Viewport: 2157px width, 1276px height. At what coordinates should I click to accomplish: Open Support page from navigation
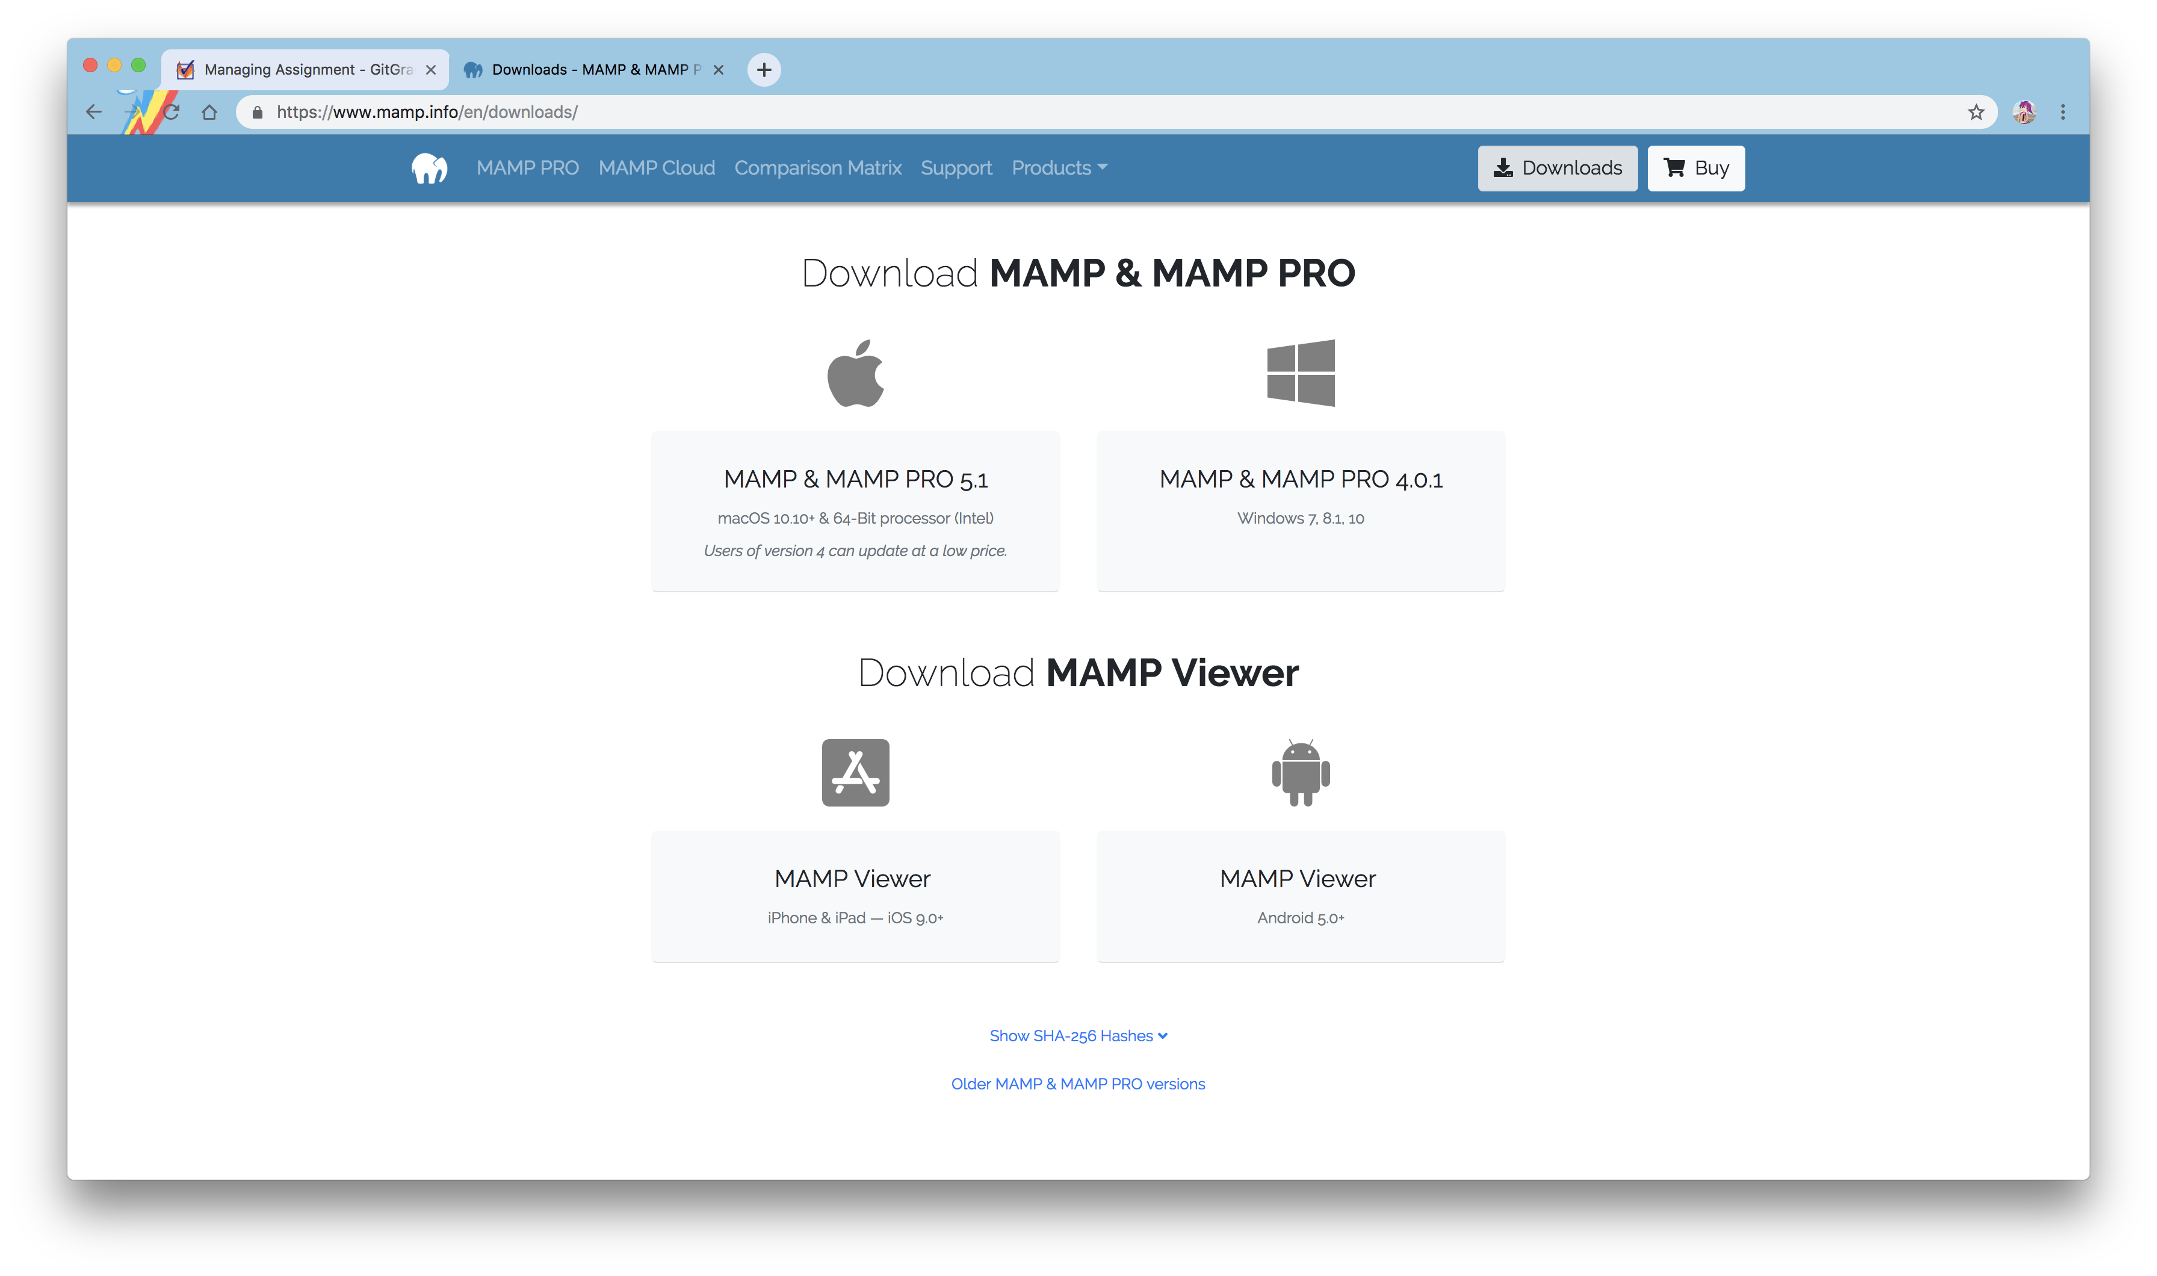pyautogui.click(x=956, y=167)
